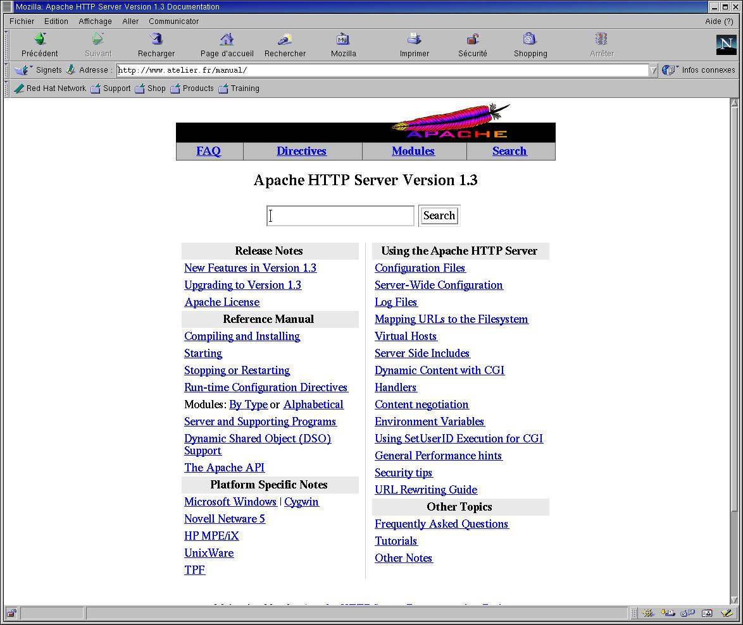Open the Composer icon in the status bar
The width and height of the screenshot is (743, 625).
(x=727, y=613)
